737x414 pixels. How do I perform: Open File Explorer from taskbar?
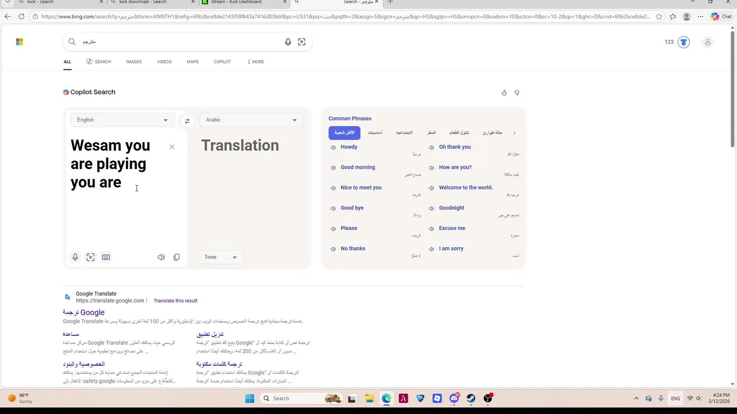point(369,398)
